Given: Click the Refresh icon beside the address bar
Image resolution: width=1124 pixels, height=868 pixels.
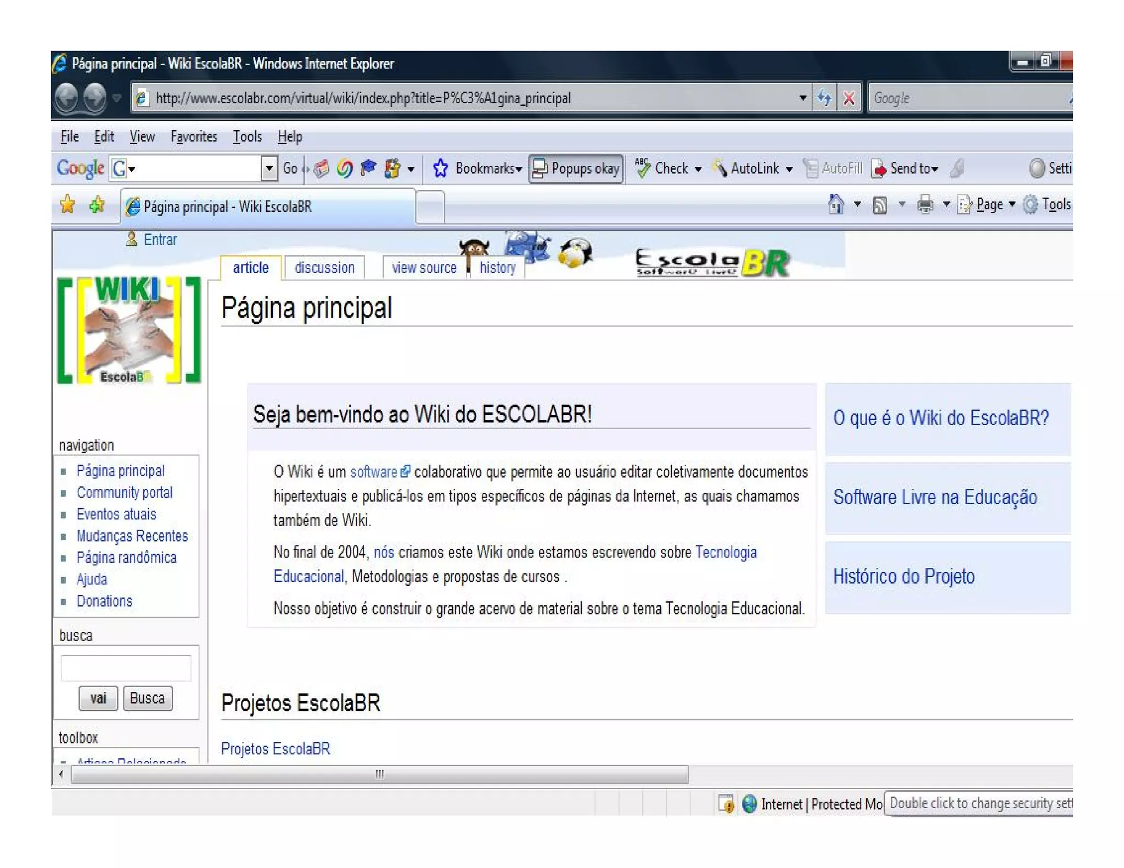Looking at the screenshot, I should [824, 98].
